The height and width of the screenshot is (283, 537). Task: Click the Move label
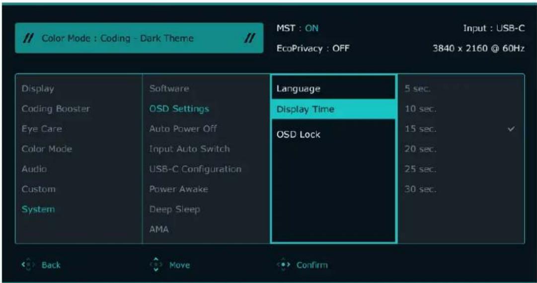(179, 265)
